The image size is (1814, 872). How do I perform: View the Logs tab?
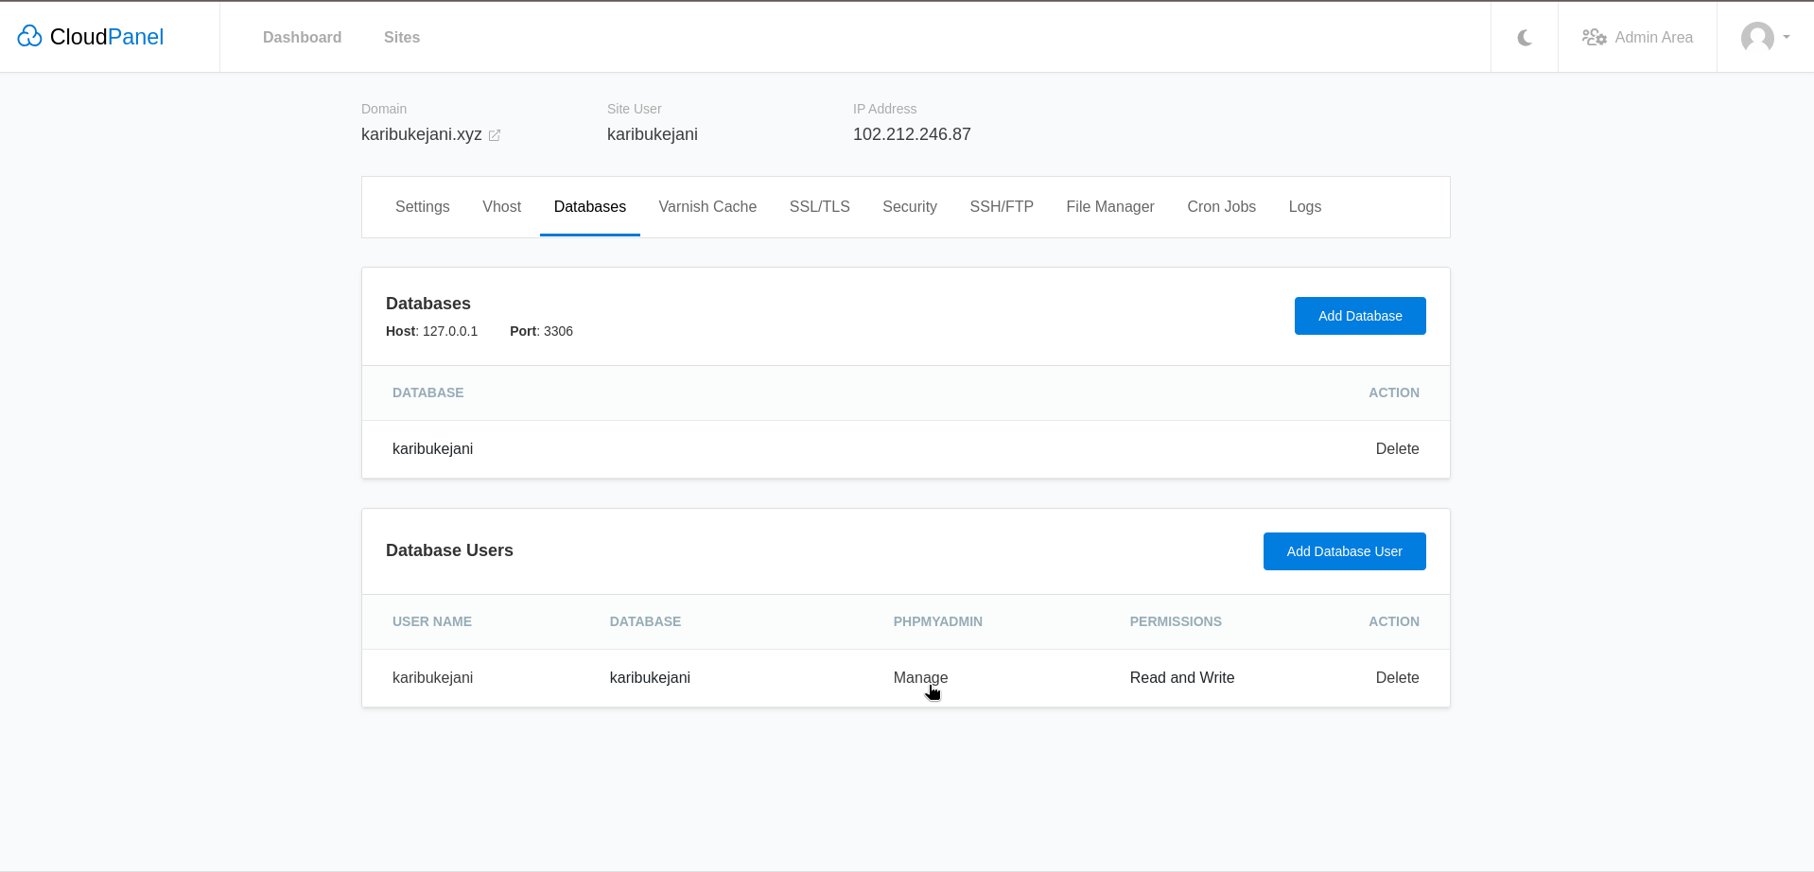[1304, 206]
